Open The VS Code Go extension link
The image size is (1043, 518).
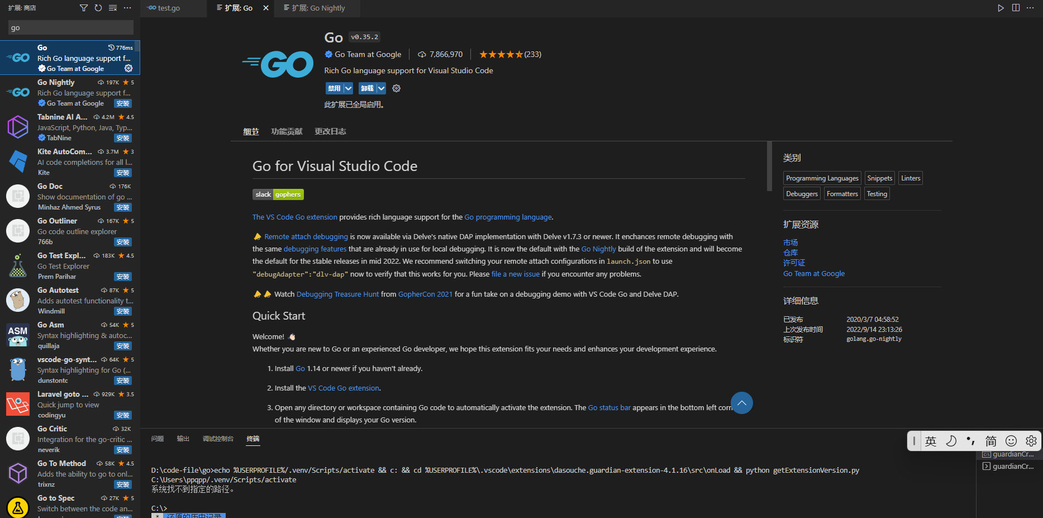295,217
